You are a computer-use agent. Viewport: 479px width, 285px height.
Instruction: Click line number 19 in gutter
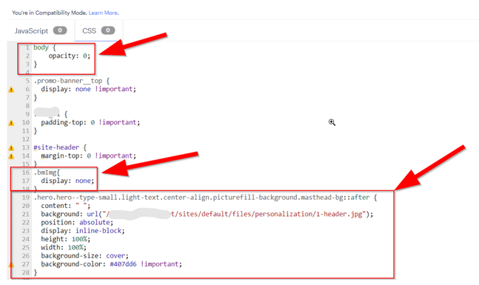[26, 198]
